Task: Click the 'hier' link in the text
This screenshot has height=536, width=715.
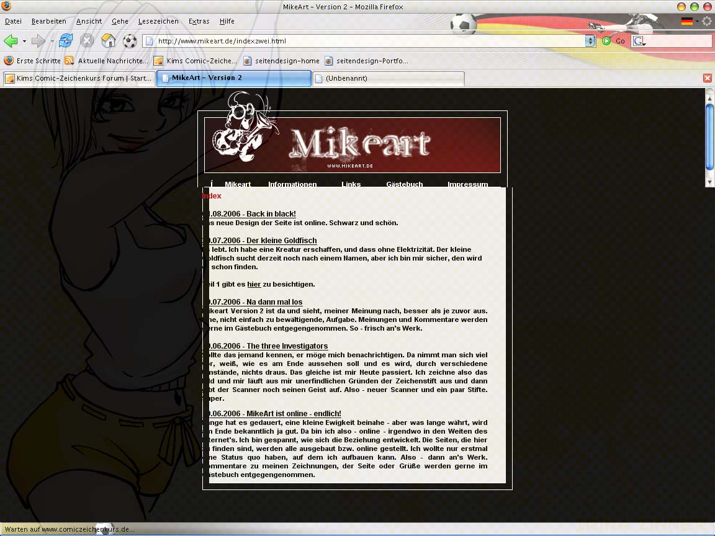Action: pos(254,284)
